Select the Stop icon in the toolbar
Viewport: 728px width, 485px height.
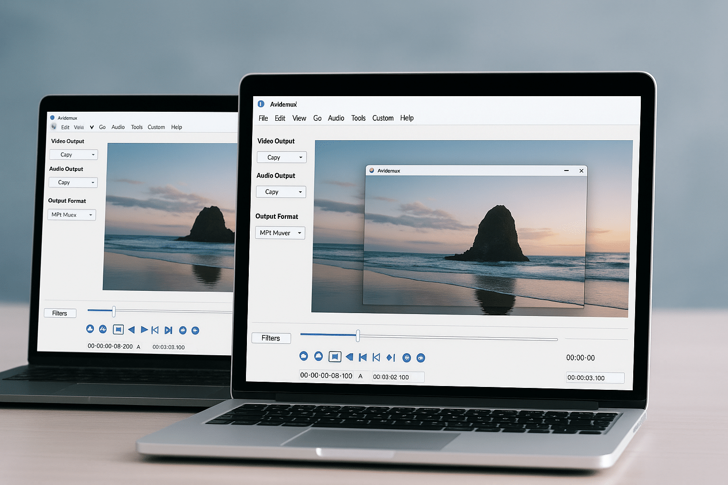(x=335, y=357)
